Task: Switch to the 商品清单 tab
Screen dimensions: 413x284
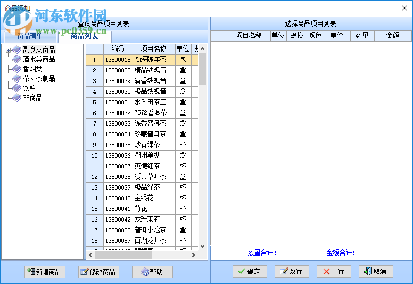Action: 30,37
